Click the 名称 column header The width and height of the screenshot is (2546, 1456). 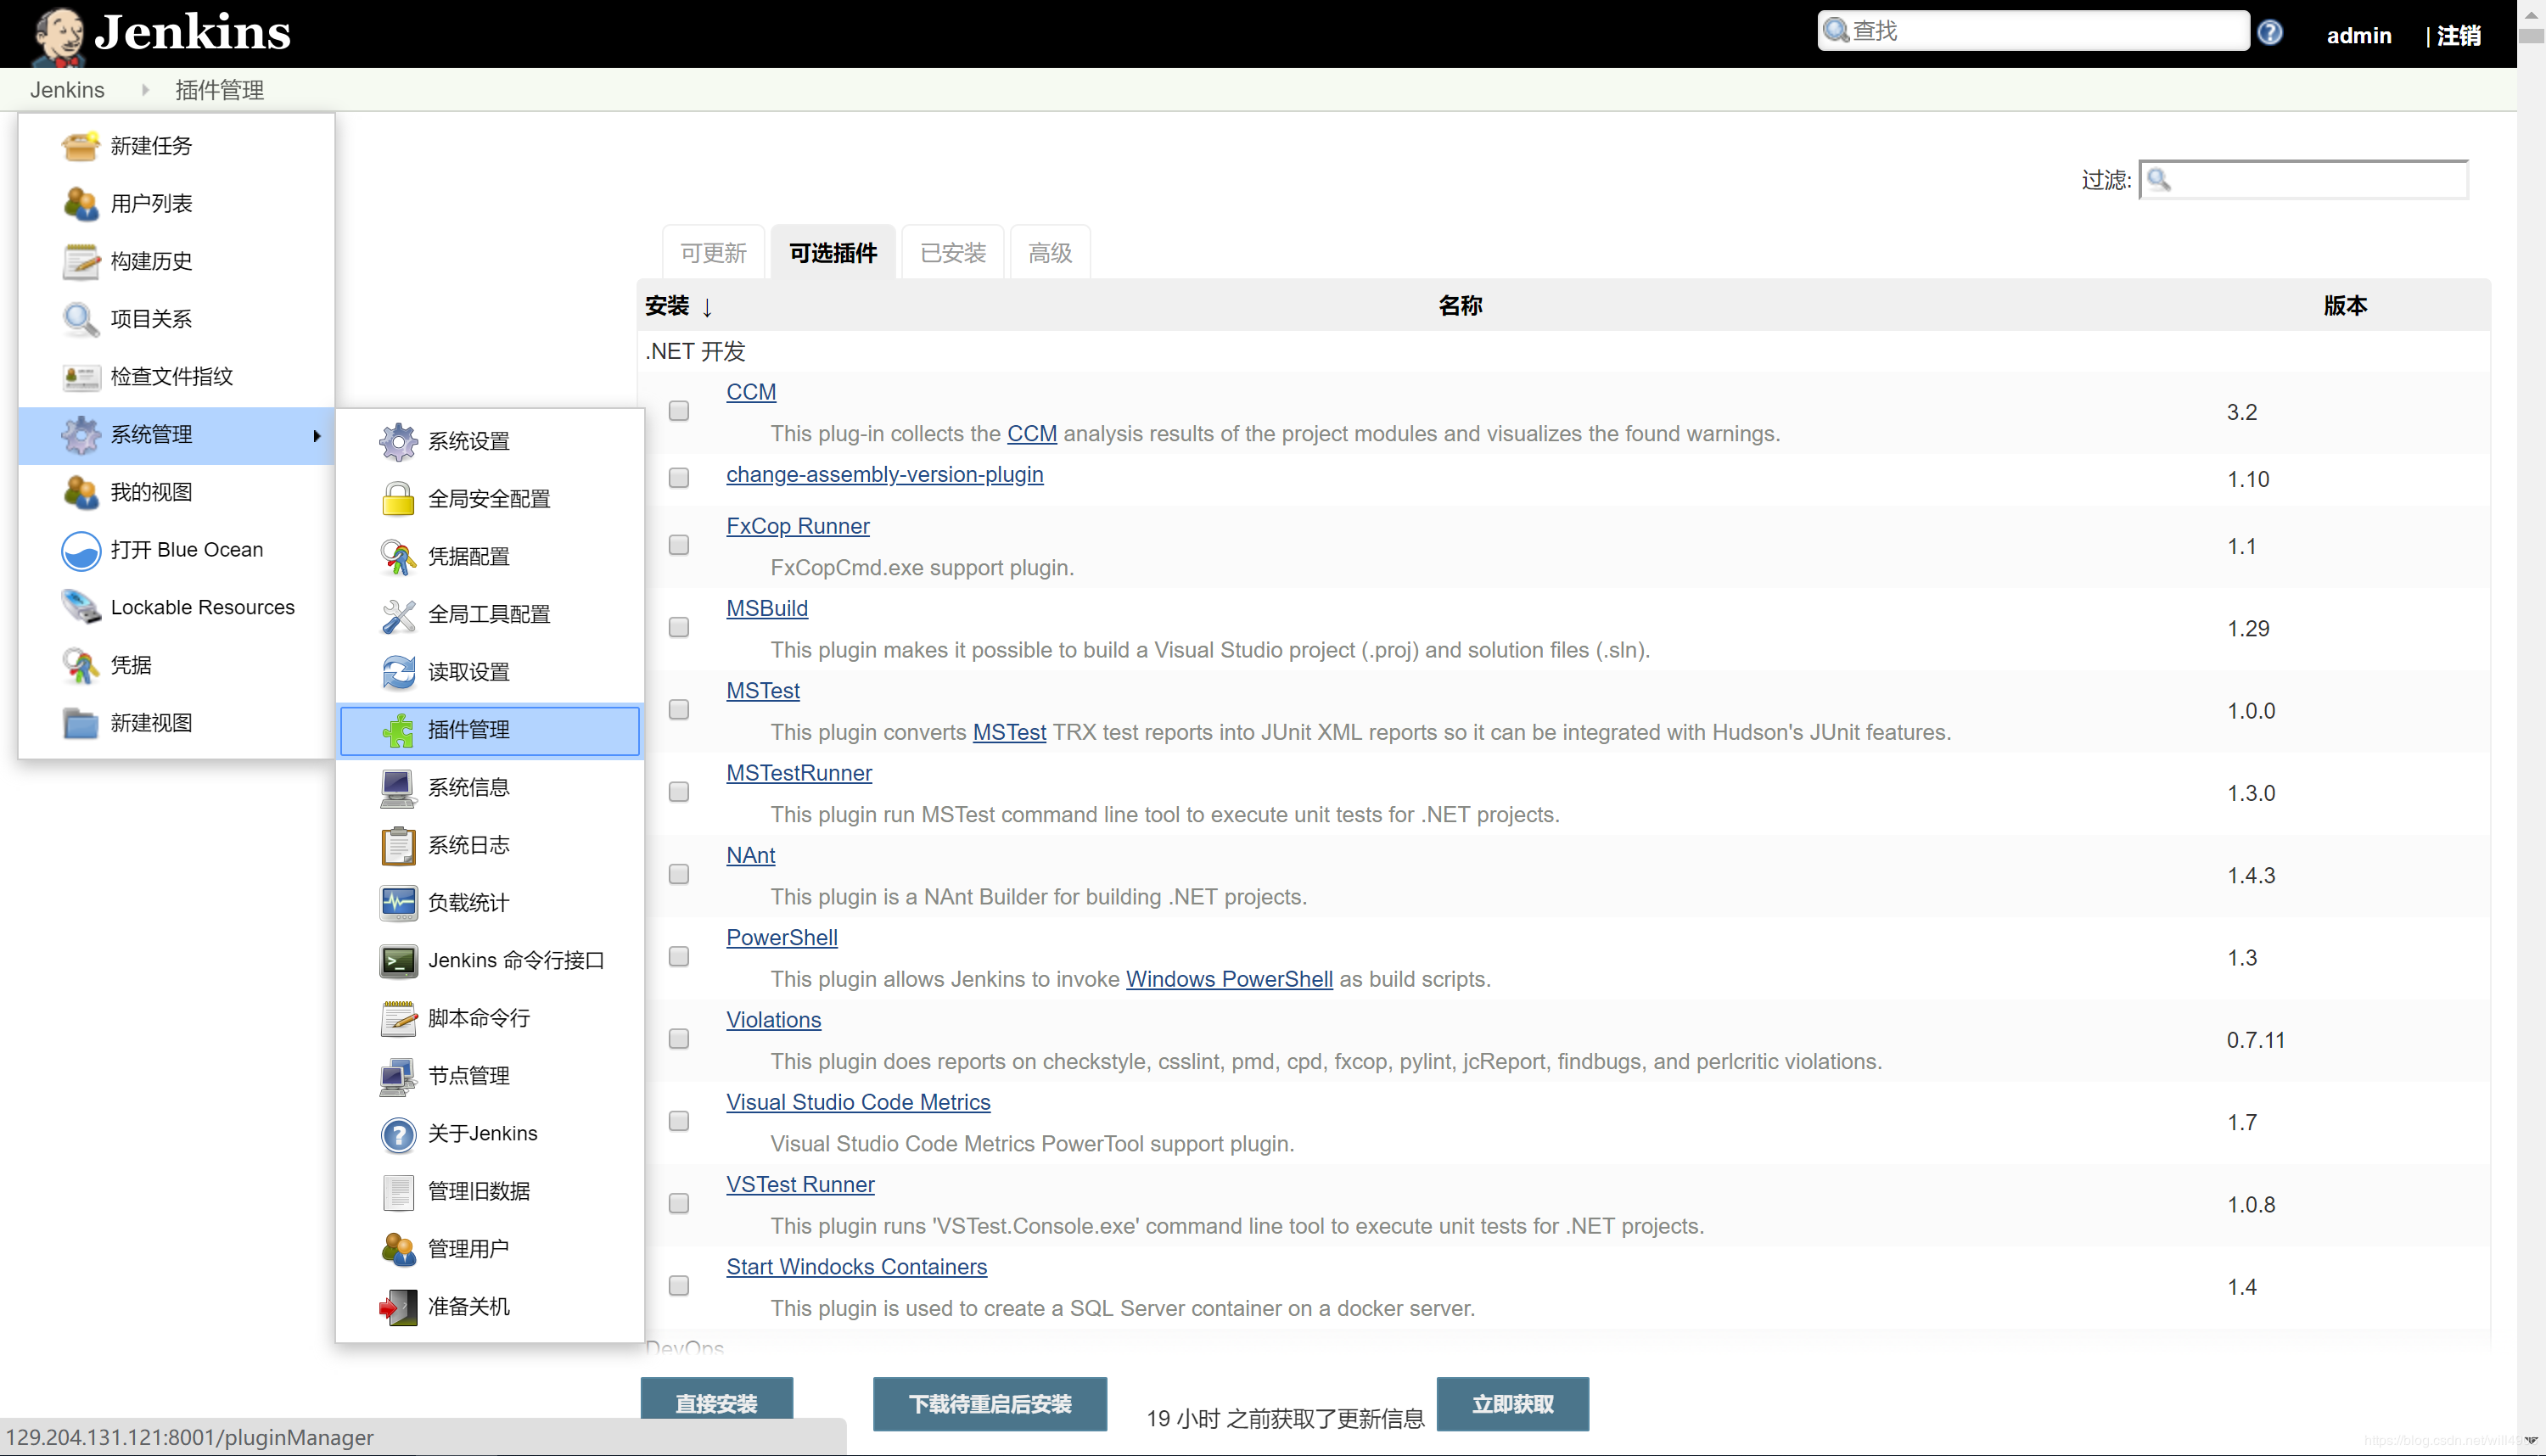tap(1460, 306)
